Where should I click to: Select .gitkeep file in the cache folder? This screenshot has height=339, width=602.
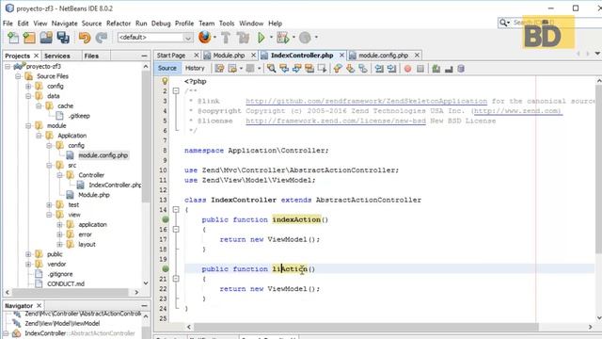click(x=79, y=116)
